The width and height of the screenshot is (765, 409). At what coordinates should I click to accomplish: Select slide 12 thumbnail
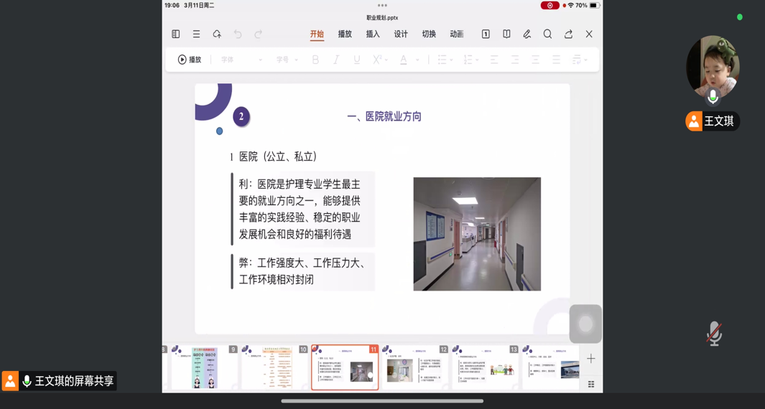pyautogui.click(x=415, y=368)
